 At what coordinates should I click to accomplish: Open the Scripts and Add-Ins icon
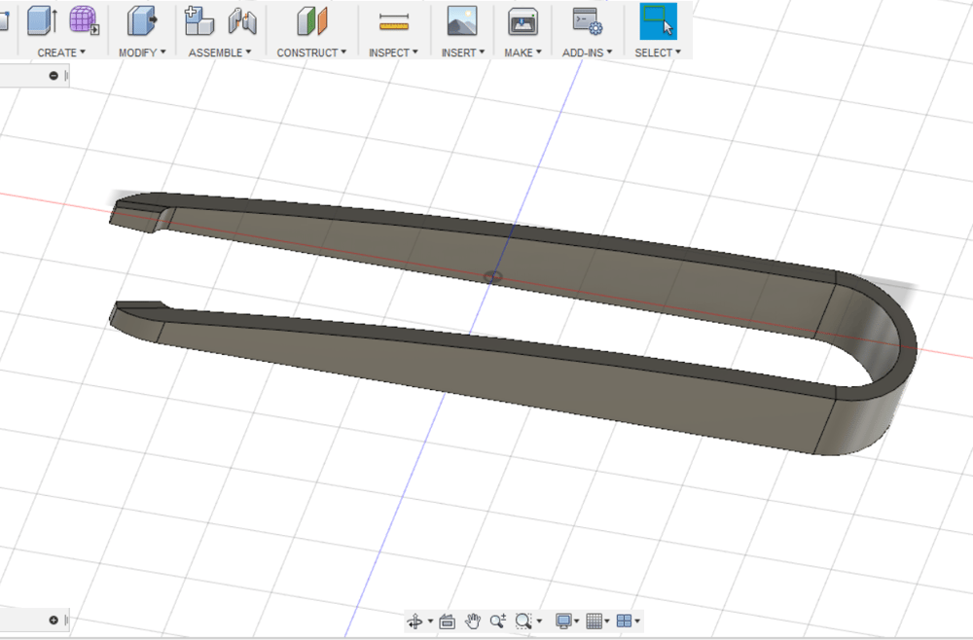587,20
